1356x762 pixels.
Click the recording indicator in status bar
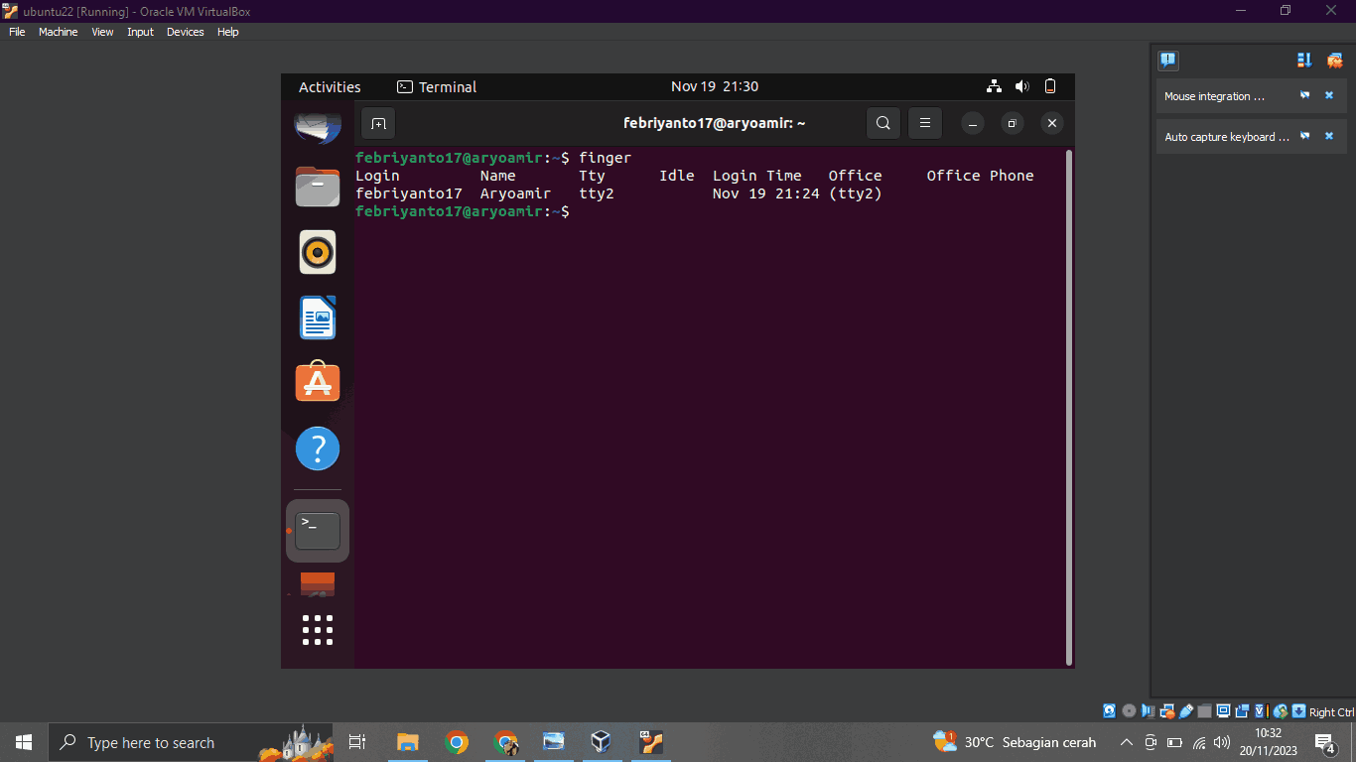(1243, 711)
